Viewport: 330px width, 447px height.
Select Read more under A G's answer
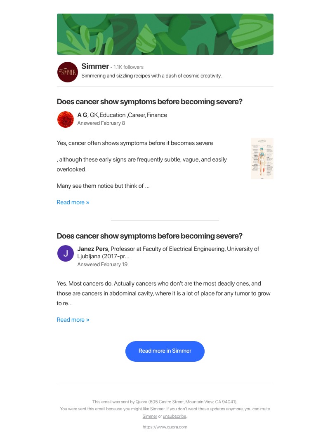[x=73, y=202]
